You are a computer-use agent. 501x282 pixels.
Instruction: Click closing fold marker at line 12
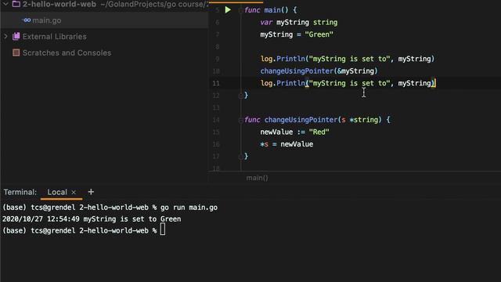(240, 96)
